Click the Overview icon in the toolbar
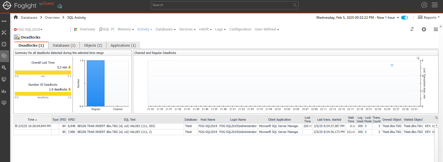This screenshot has width=443, height=162. [x=76, y=29]
